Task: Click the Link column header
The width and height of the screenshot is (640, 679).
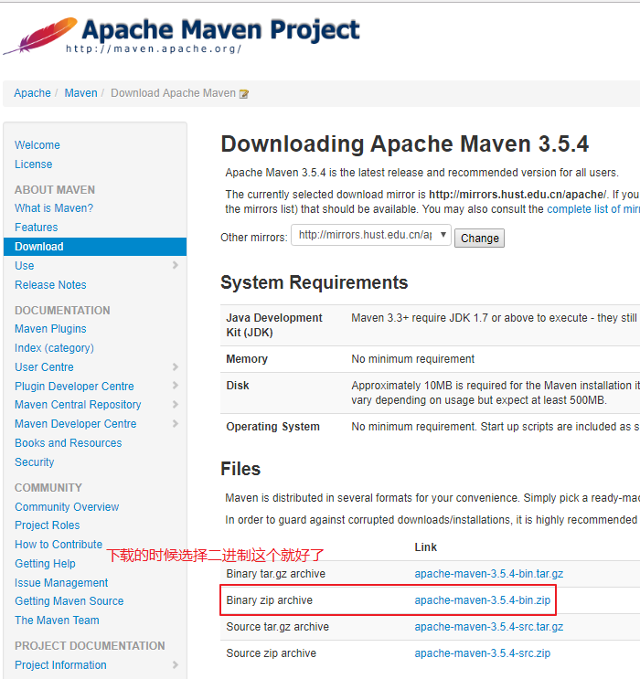Action: 425,547
